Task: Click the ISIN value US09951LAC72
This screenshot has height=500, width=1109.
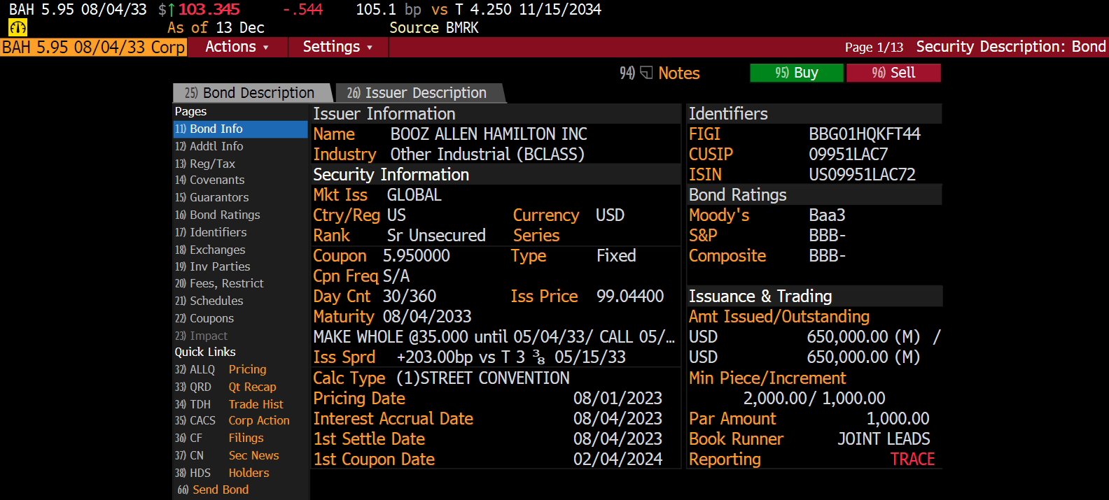Action: (863, 175)
